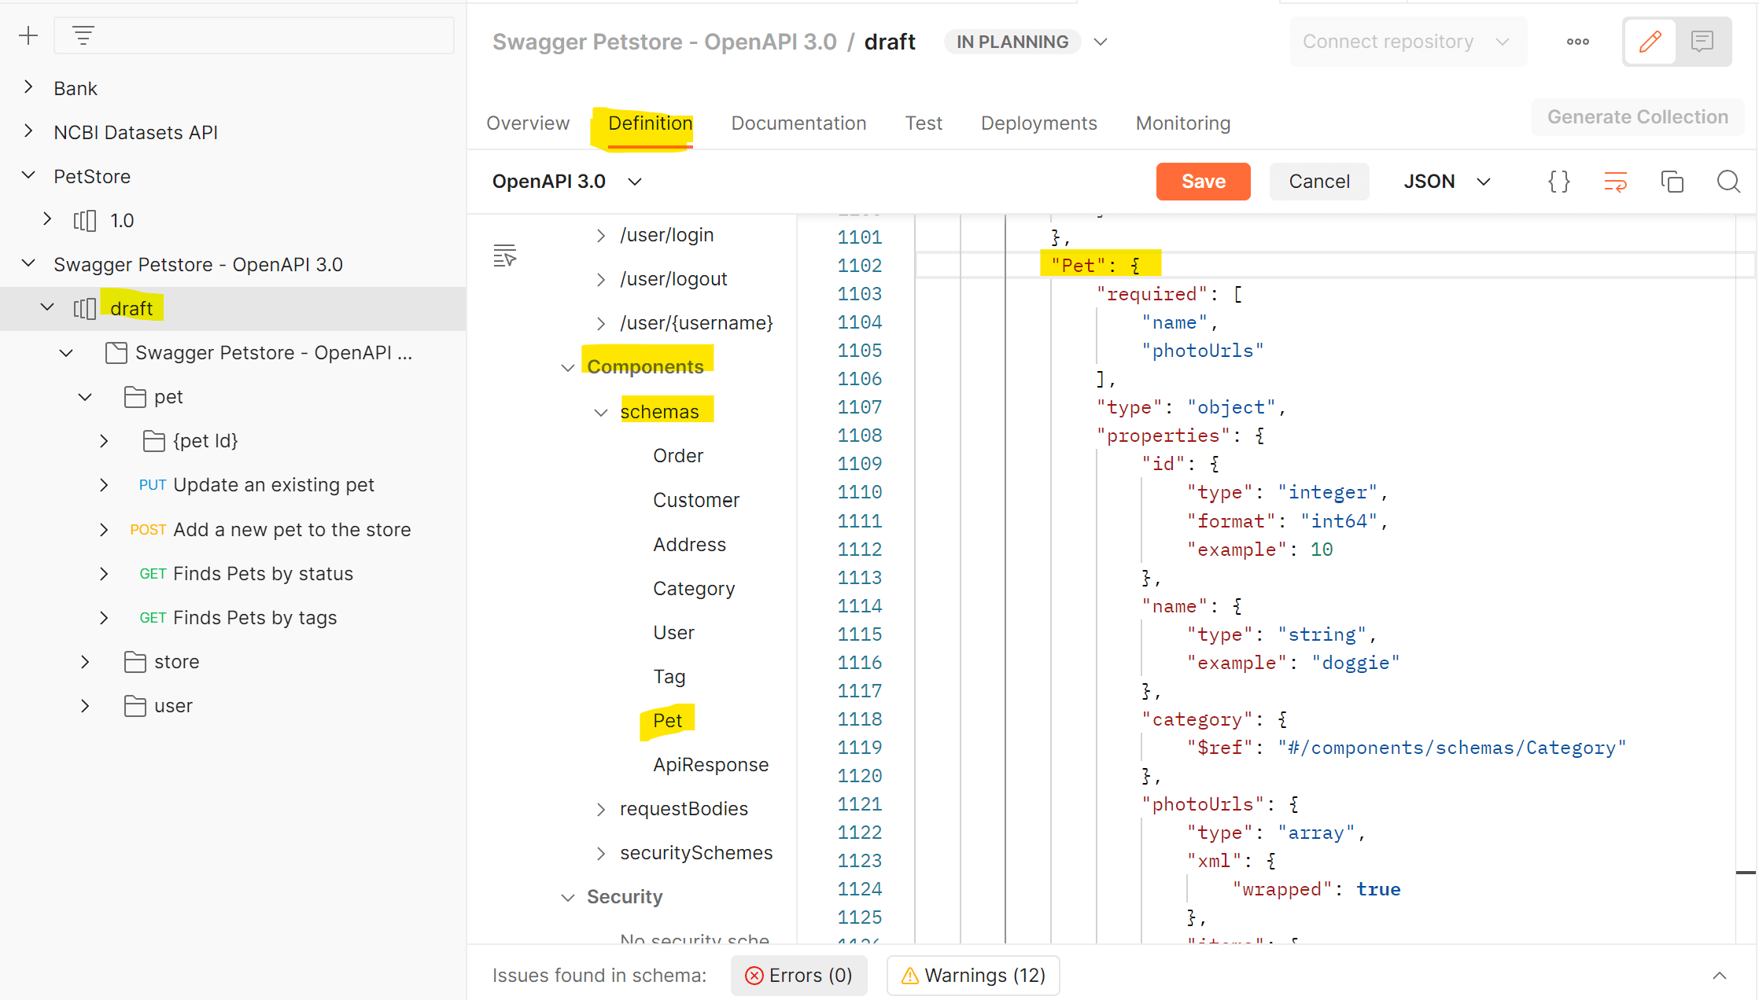Click the pencil edit mode icon

point(1650,42)
